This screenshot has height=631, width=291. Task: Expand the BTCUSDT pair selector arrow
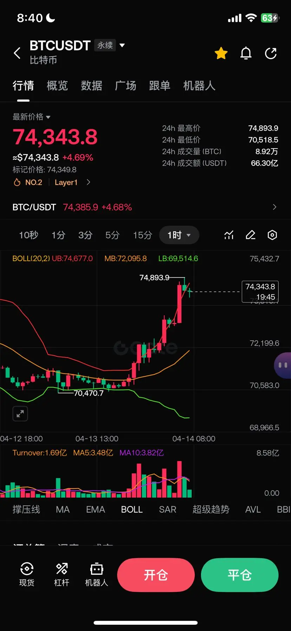(122, 45)
